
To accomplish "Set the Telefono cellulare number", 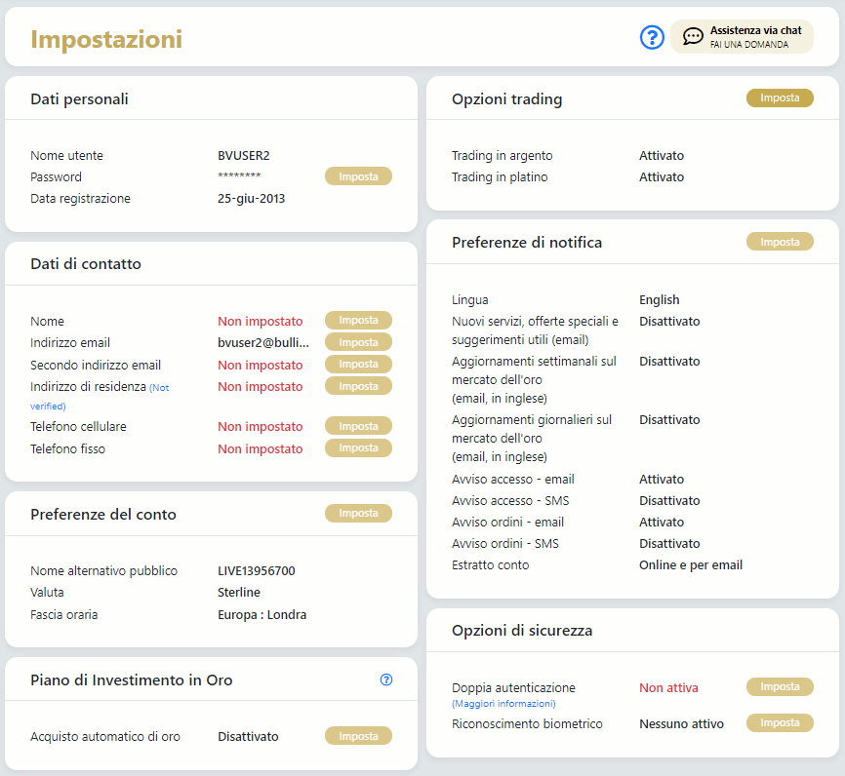I will point(358,426).
